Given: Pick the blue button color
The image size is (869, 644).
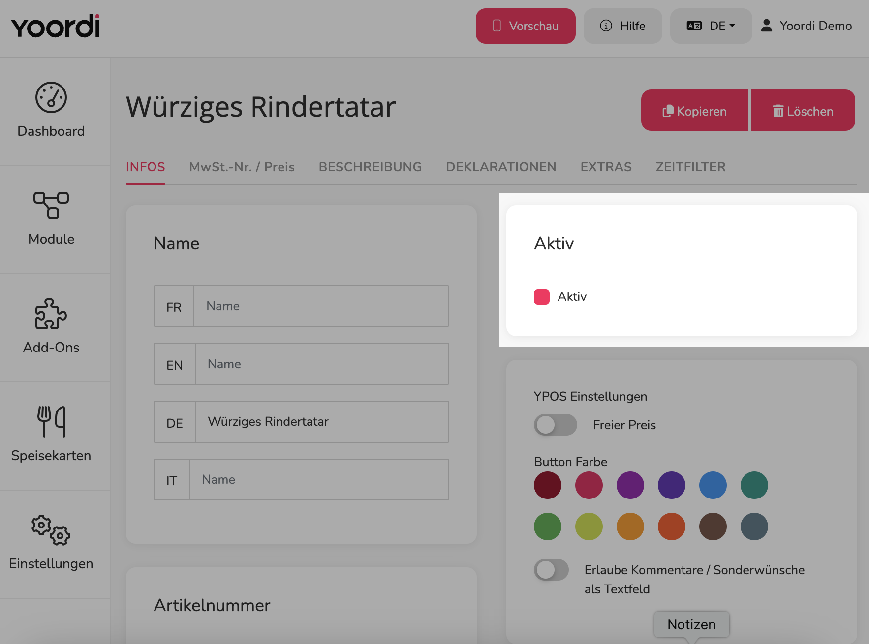Looking at the screenshot, I should pyautogui.click(x=713, y=485).
